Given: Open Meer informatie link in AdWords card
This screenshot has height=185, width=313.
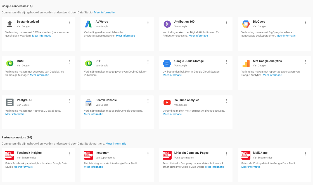Looking at the screenshot, I should 125,36.
